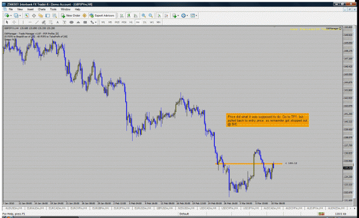Open the Periods clock icon
Screen dimensions: 359x218
click(x=183, y=15)
